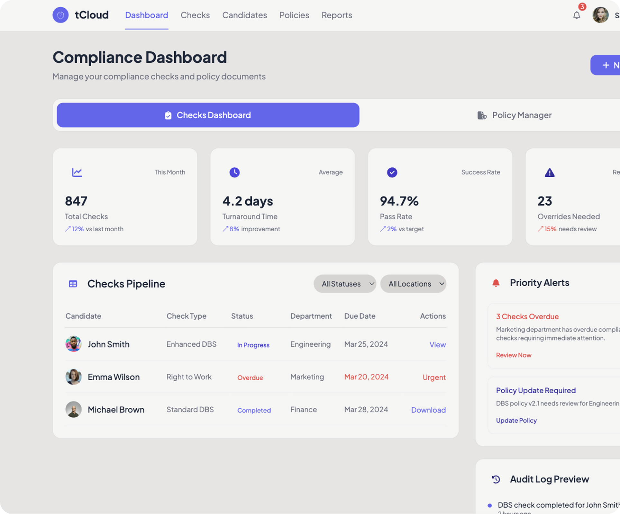The height and width of the screenshot is (514, 620).
Task: Click the Candidate column header
Action: click(x=83, y=316)
